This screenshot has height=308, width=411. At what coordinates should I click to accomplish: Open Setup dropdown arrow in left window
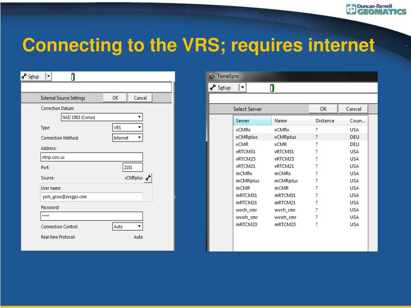pyautogui.click(x=49, y=76)
